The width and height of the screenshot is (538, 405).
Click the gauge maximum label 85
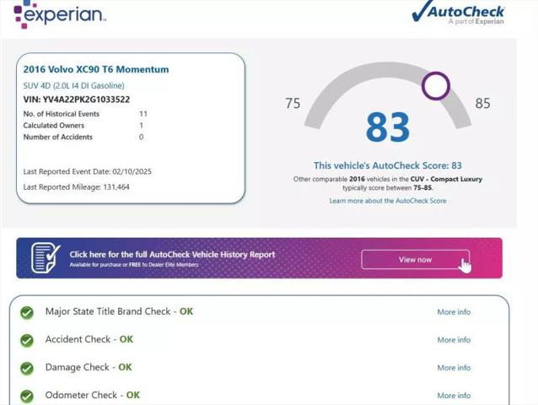pos(482,103)
